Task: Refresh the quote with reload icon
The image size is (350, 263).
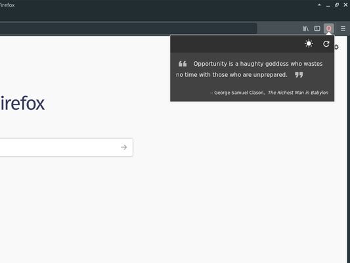Action: click(x=326, y=44)
